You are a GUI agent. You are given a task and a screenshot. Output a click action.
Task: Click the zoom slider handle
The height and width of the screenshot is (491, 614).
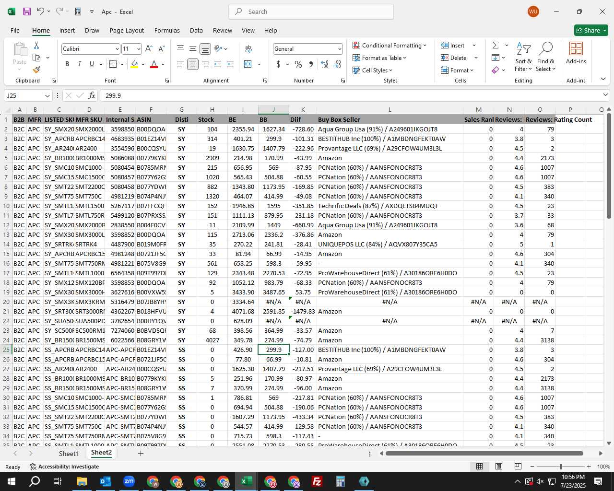pyautogui.click(x=561, y=467)
